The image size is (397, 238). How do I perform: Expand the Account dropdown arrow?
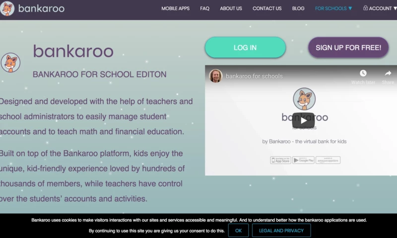[395, 8]
